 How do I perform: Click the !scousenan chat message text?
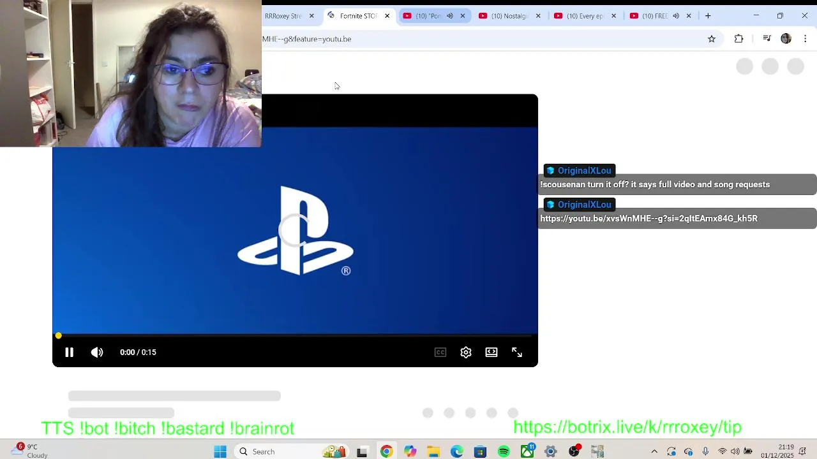pyautogui.click(x=655, y=185)
